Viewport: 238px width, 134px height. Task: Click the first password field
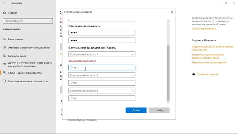[x=102, y=33]
